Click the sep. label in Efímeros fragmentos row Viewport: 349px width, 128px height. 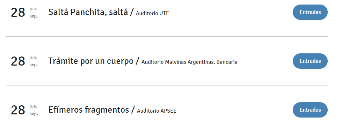point(34,114)
